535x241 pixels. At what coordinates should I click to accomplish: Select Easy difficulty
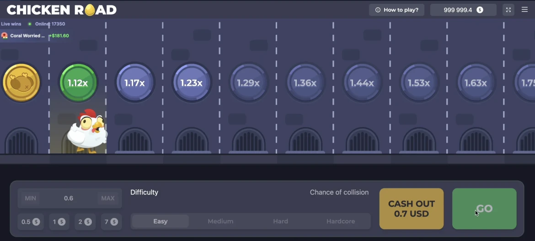[x=160, y=221]
